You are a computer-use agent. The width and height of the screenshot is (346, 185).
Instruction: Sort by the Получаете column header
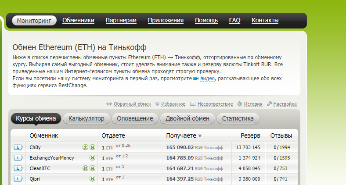[181, 135]
